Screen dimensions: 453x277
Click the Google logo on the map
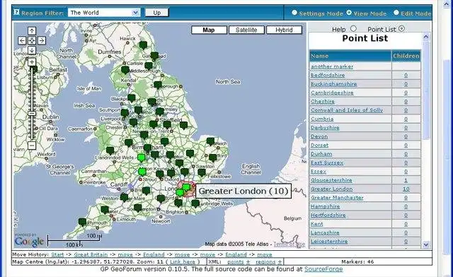(x=29, y=242)
